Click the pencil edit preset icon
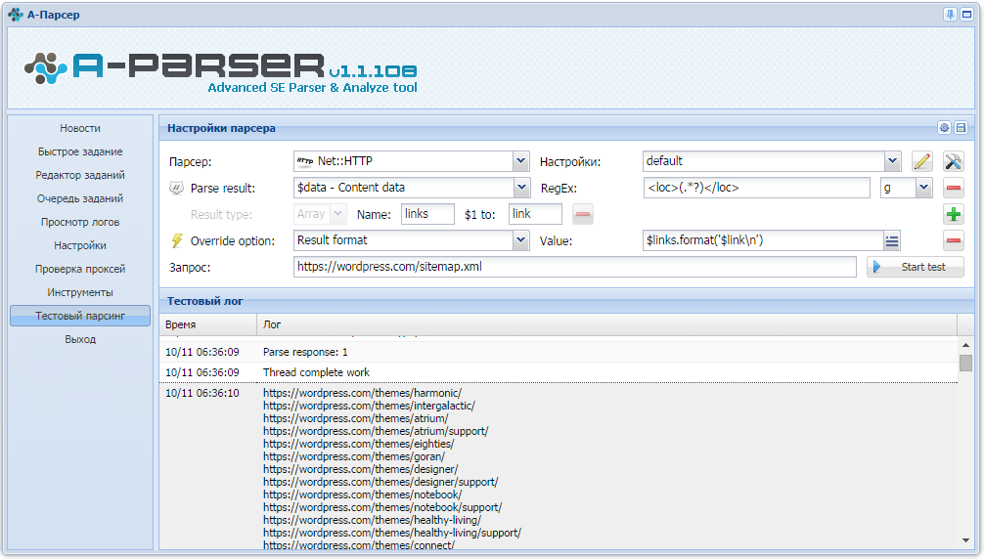 coord(921,161)
